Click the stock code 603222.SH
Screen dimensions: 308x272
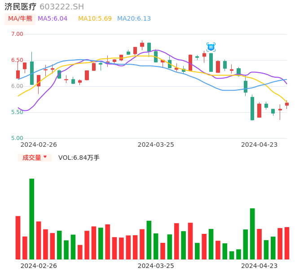coord(62,7)
